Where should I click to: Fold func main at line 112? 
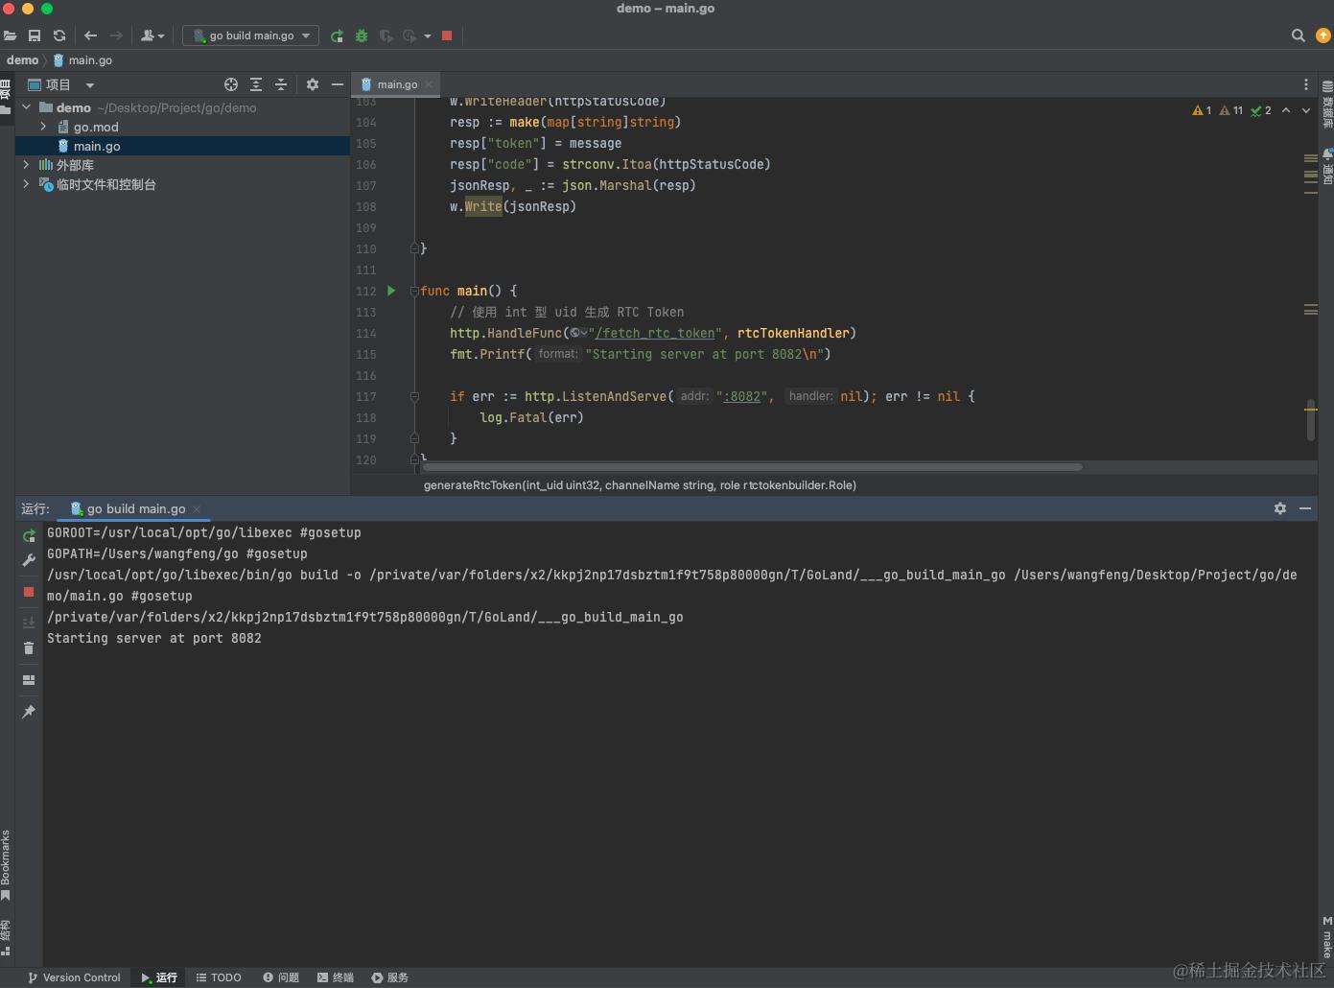[414, 291]
